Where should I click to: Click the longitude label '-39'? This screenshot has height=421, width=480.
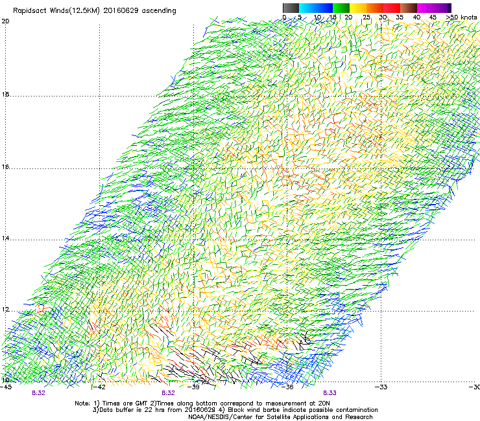pos(193,387)
